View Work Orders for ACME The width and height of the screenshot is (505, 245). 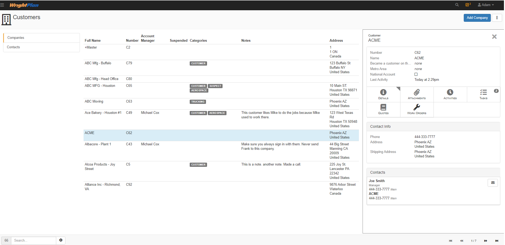[x=416, y=109]
